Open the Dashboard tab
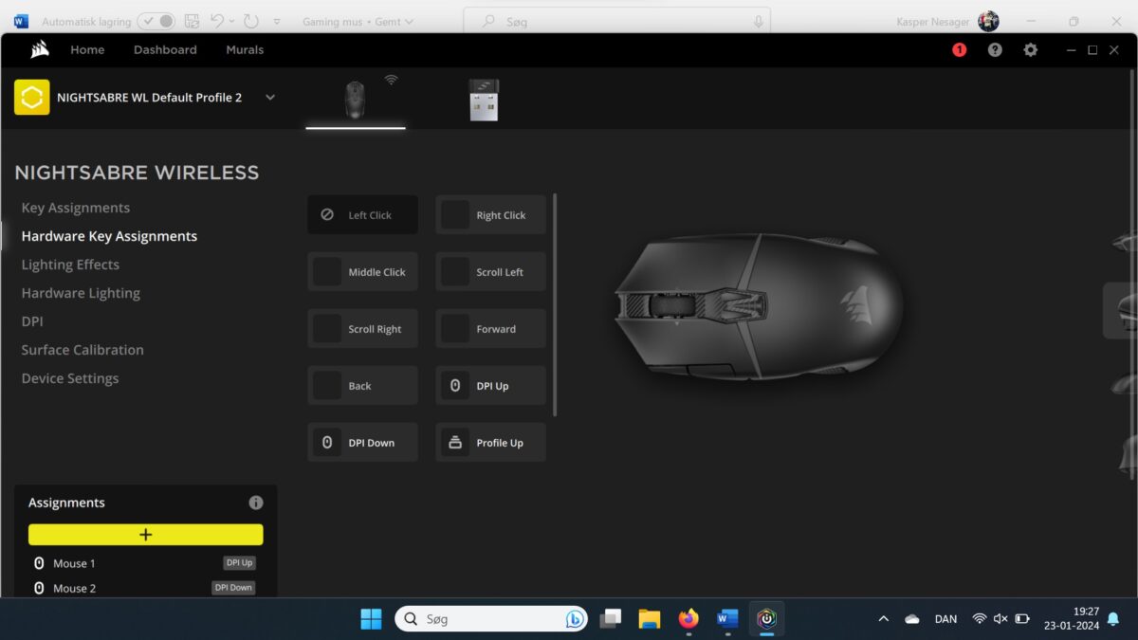 coord(165,49)
